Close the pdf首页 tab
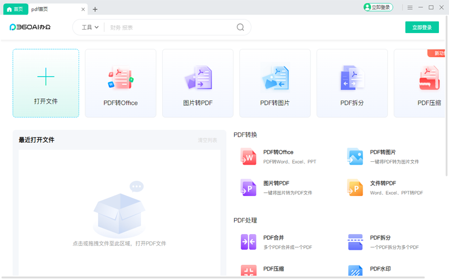This screenshot has width=449, height=280. [x=84, y=10]
